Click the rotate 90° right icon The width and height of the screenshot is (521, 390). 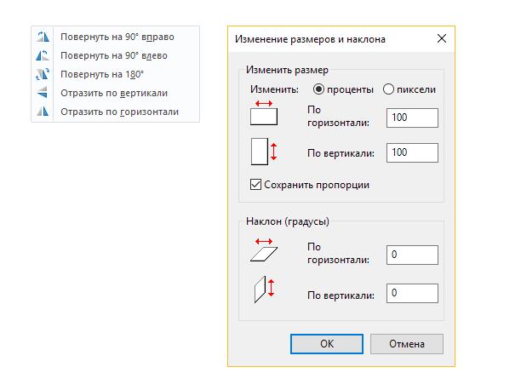43,37
